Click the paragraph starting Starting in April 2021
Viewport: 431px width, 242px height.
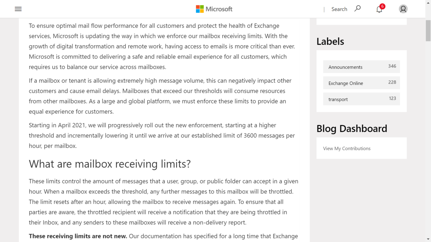tap(162, 136)
